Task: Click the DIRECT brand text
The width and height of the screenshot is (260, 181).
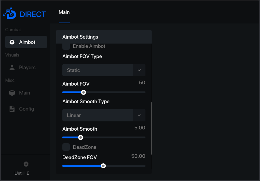Action: tap(33, 15)
